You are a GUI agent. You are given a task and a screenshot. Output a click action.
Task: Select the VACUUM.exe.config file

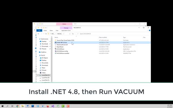62,51
